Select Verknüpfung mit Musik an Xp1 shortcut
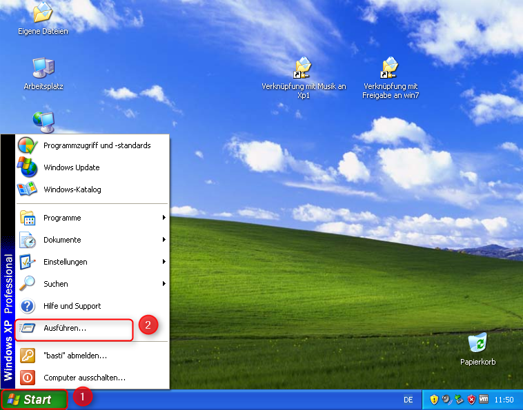523x410 pixels. point(303,68)
